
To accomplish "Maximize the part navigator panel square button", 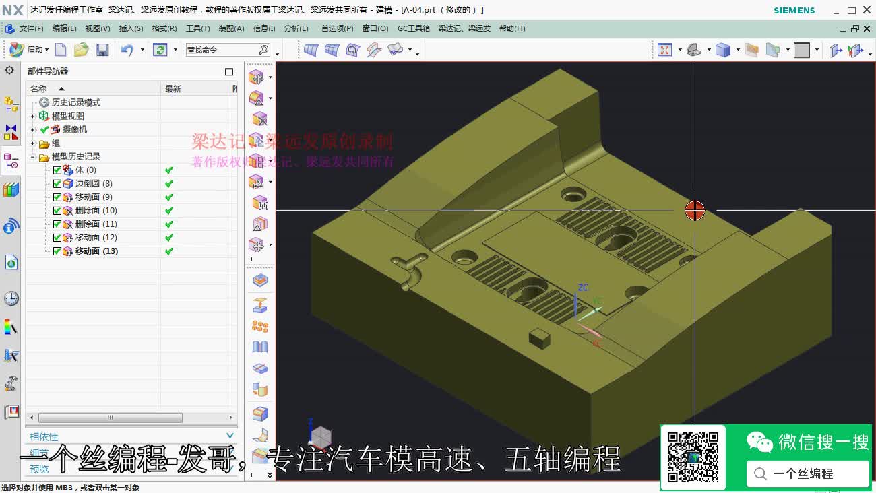I will 229,71.
